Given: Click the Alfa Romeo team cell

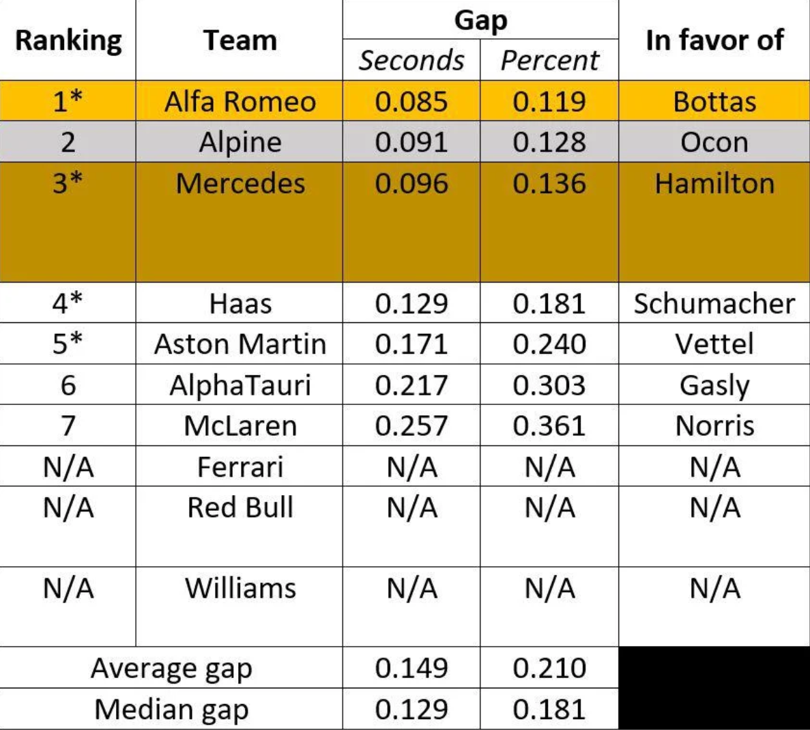Looking at the screenshot, I should coord(240,101).
